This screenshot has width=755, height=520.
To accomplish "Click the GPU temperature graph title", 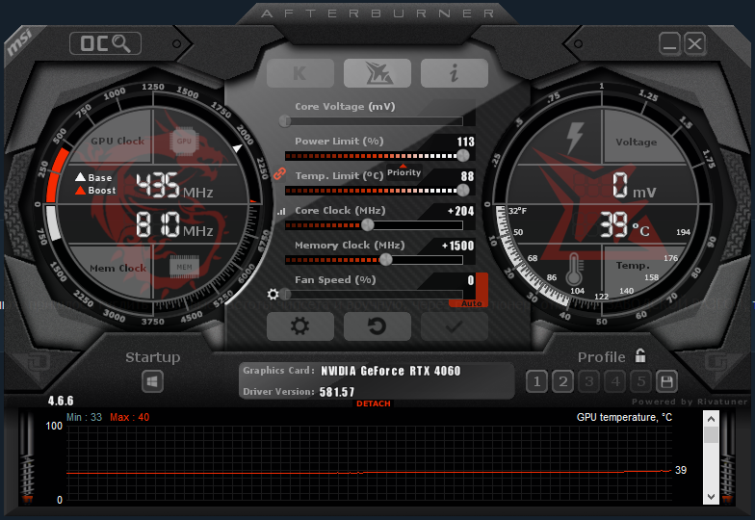I will pyautogui.click(x=624, y=417).
